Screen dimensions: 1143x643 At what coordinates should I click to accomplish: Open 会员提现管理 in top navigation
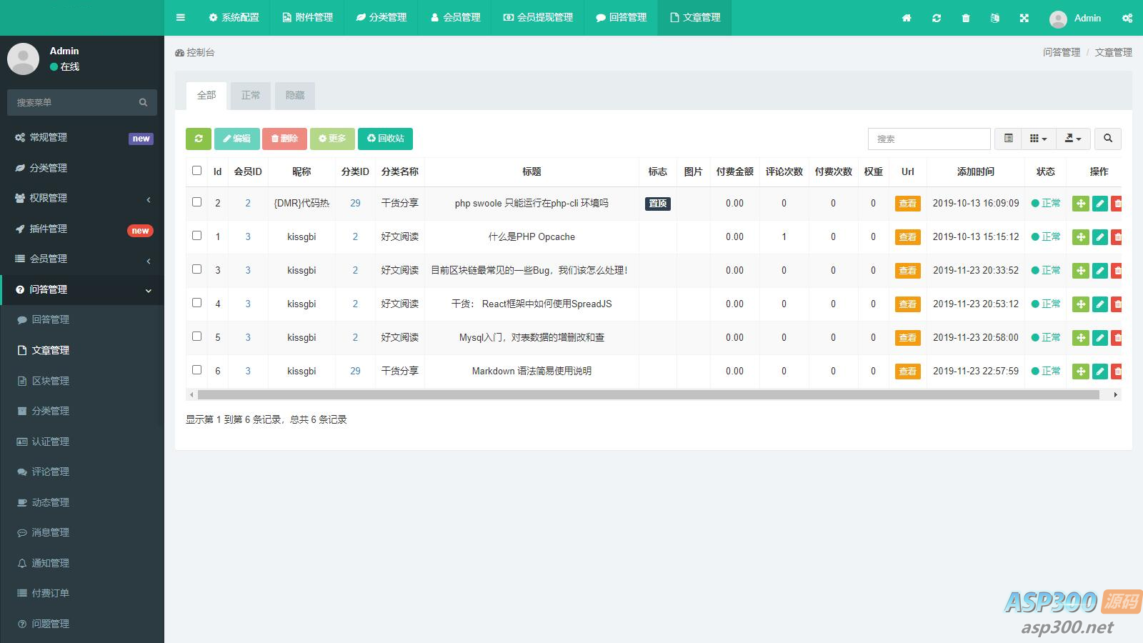(539, 18)
